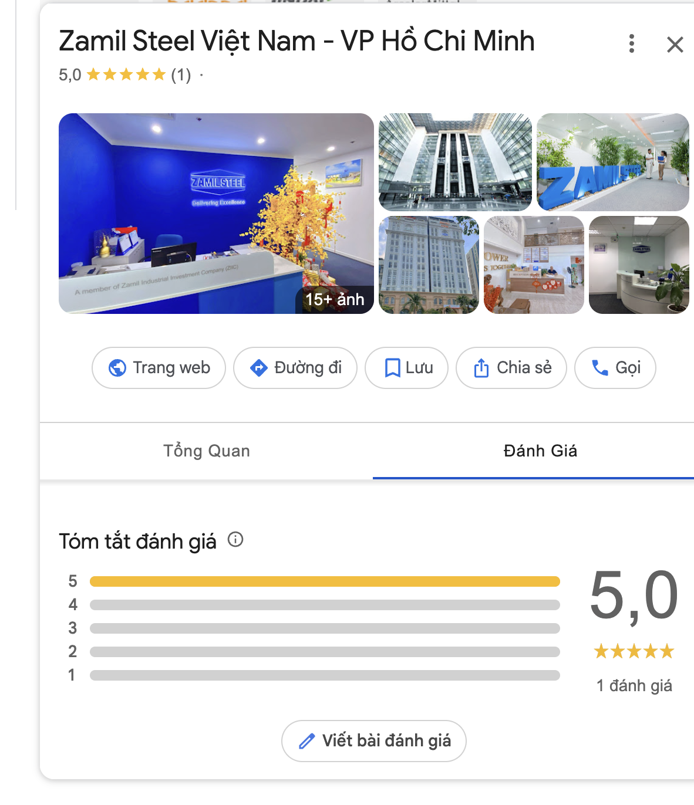
Task: Click the pencil icon in Viết bài đánh giá
Action: click(306, 741)
